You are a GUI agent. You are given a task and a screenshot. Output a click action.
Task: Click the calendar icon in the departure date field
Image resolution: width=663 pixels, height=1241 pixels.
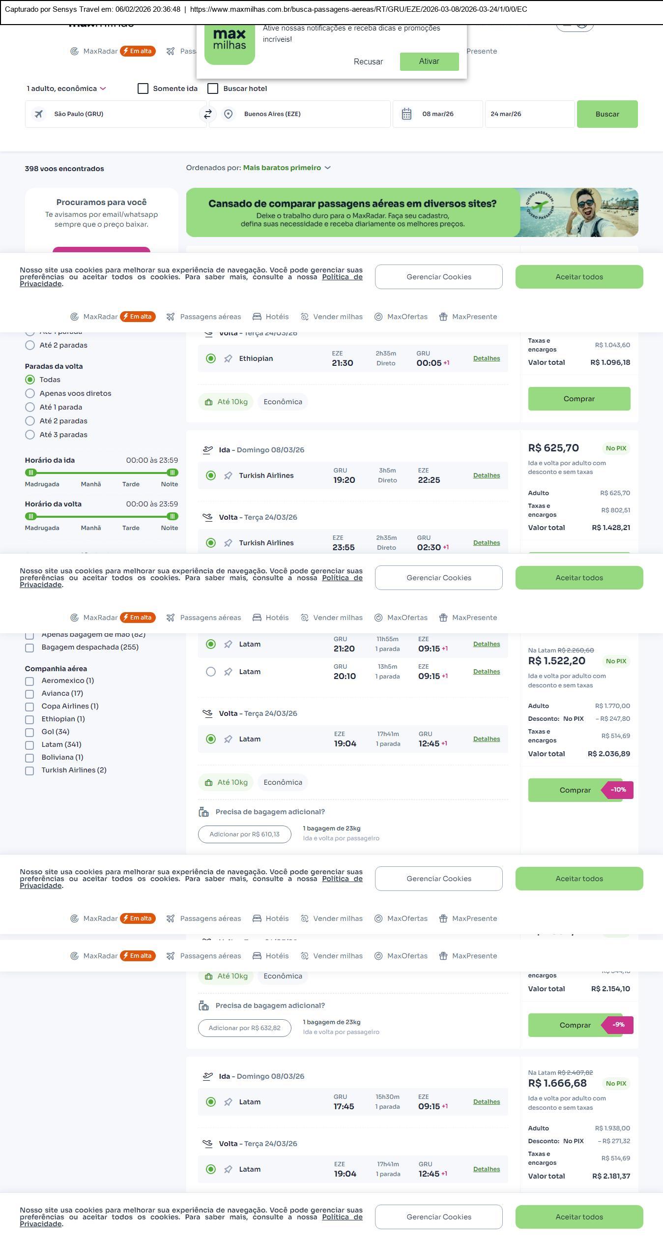pyautogui.click(x=406, y=114)
